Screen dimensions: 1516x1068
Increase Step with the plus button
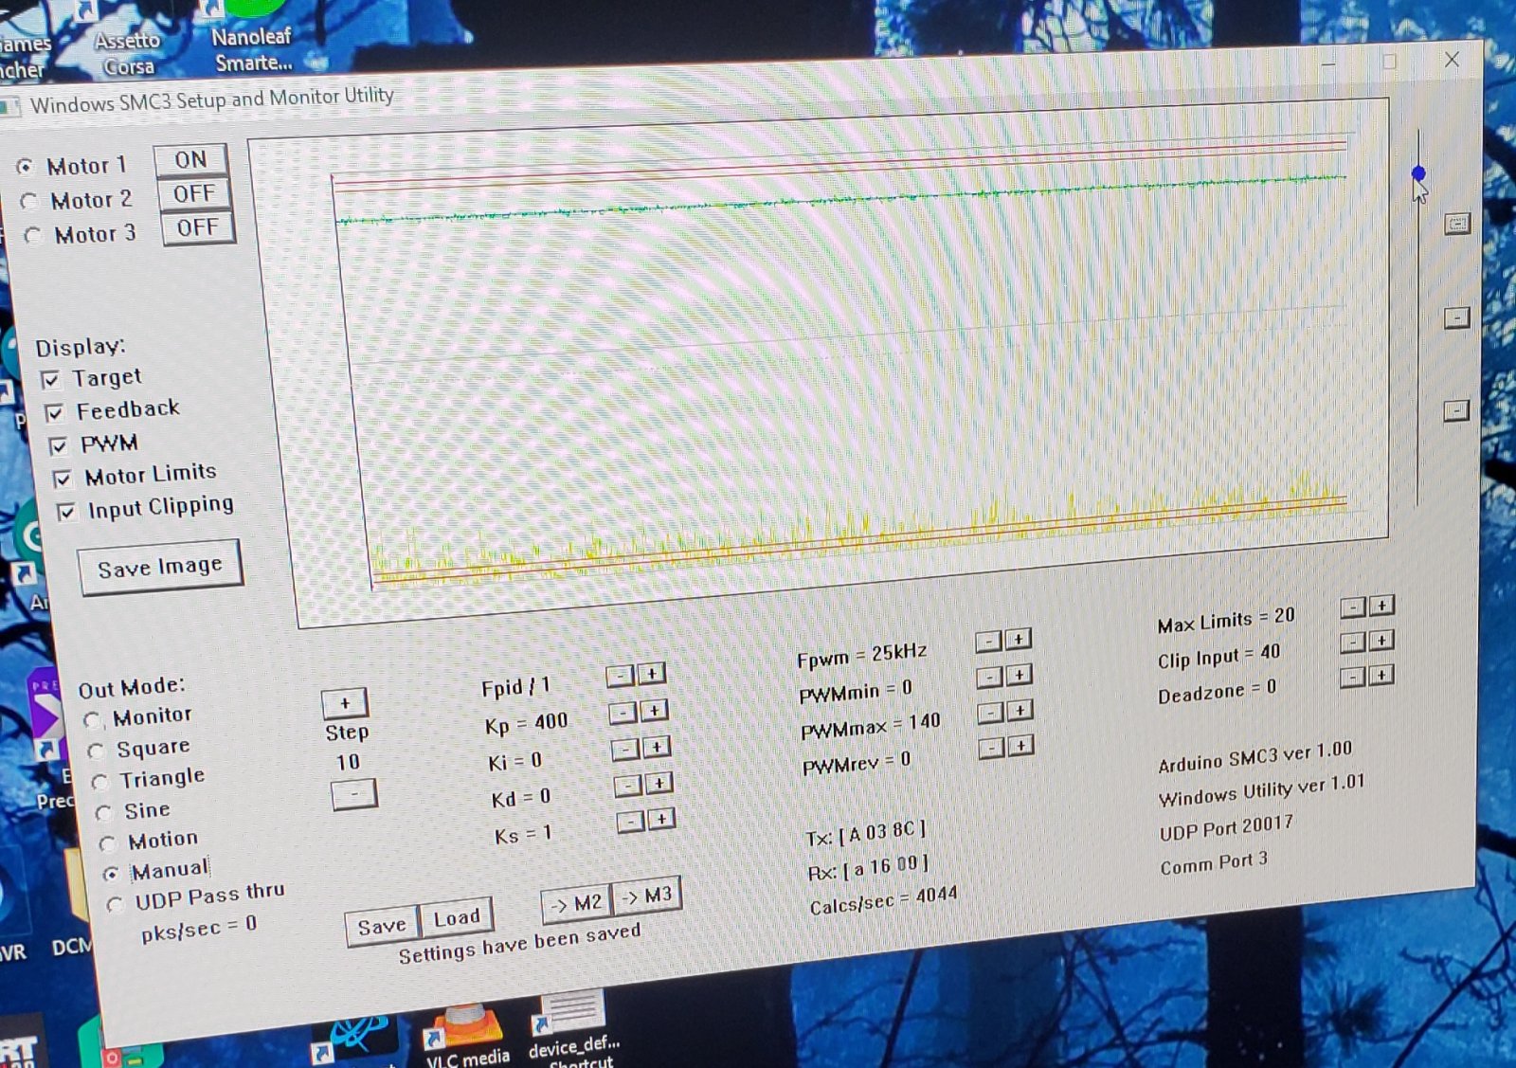(x=345, y=703)
